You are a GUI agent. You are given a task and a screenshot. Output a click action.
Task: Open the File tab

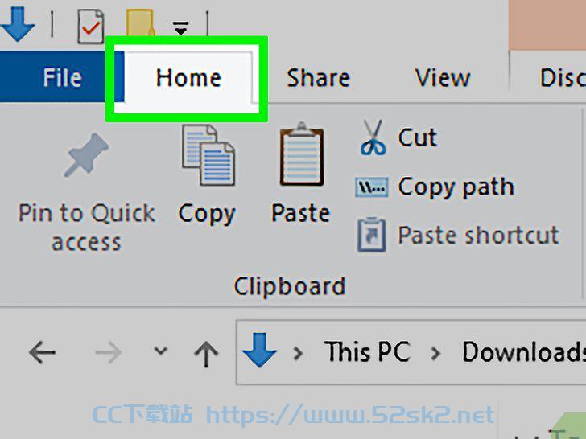pyautogui.click(x=62, y=77)
